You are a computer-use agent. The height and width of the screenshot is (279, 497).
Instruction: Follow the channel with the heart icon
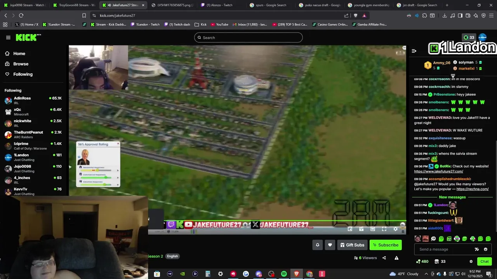[330, 245]
